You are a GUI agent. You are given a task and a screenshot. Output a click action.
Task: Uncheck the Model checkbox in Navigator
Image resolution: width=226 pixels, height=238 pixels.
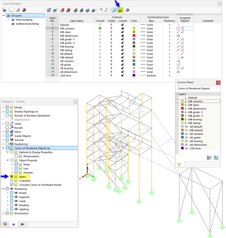point(7,107)
